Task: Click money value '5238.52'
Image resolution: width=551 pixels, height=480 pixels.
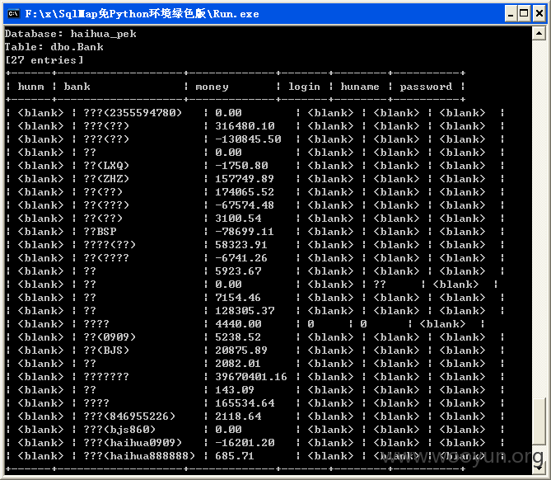Action: (238, 337)
